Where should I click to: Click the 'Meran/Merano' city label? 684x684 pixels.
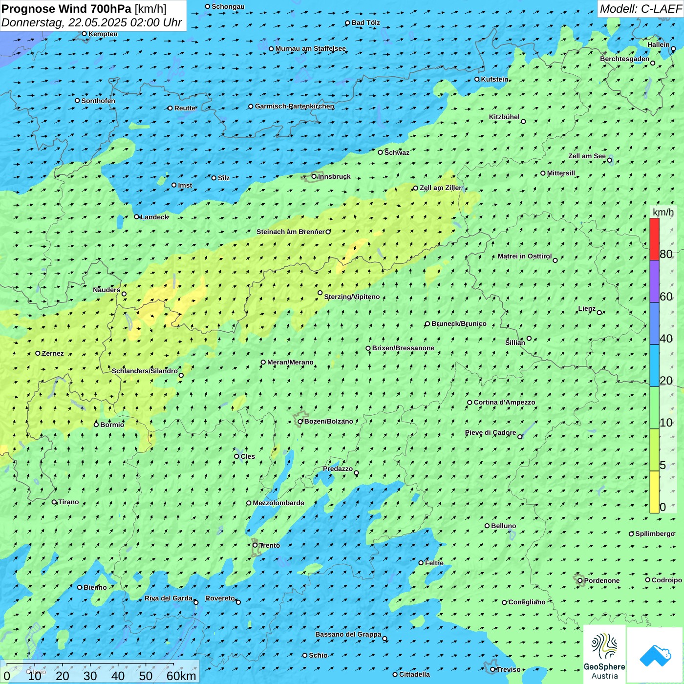(x=290, y=363)
